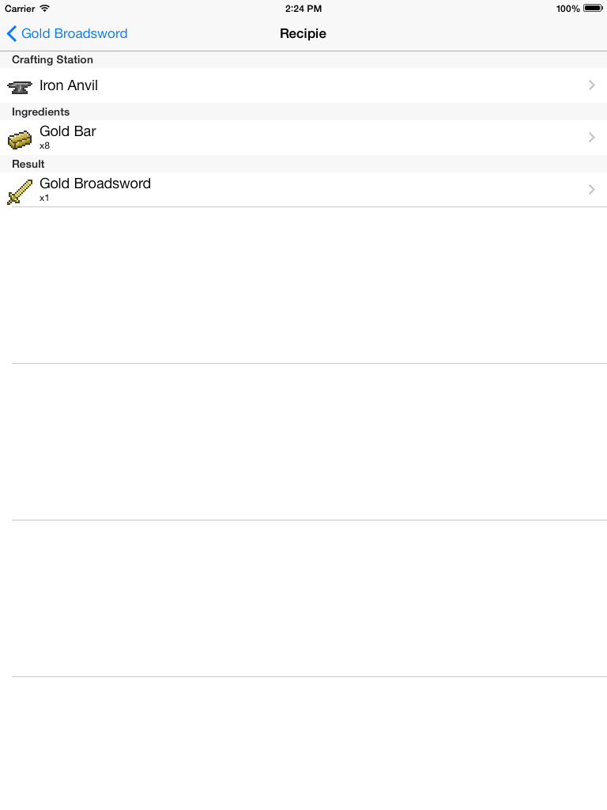
Task: Tap the Gold Broadsword sword icon
Action: pos(20,191)
